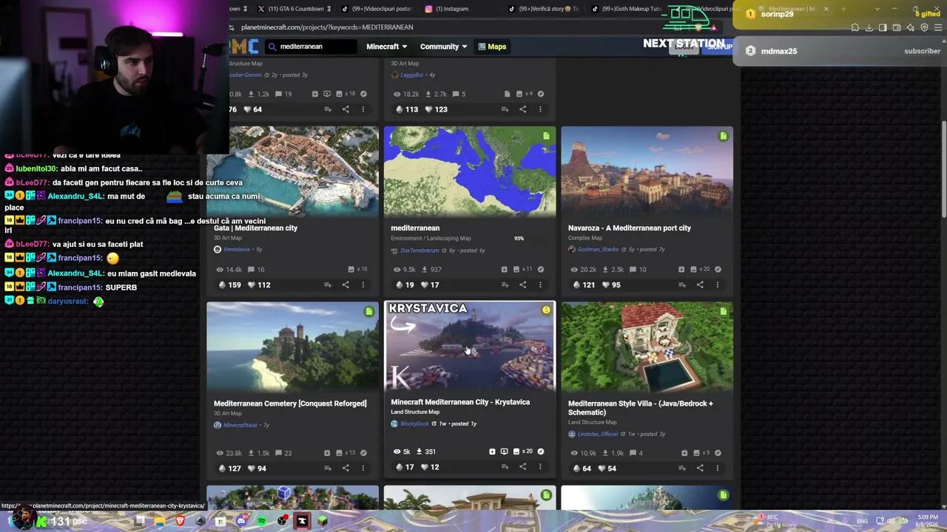Image resolution: width=947 pixels, height=532 pixels.
Task: Open Spotify from the taskbar
Action: pos(262,521)
